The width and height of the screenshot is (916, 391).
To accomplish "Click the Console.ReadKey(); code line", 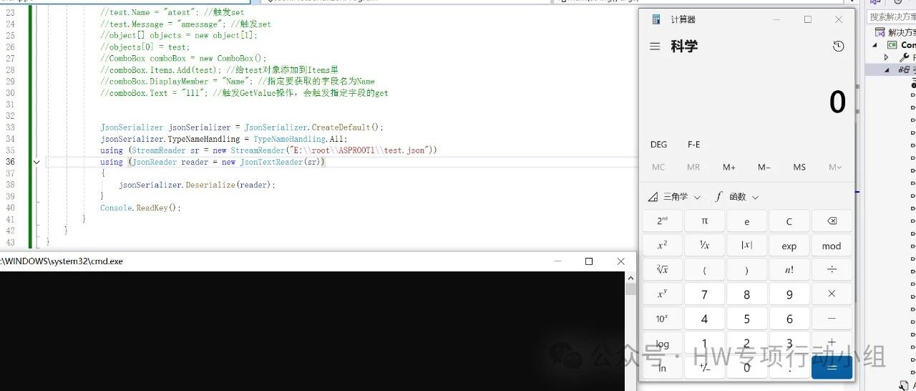I will coord(141,208).
